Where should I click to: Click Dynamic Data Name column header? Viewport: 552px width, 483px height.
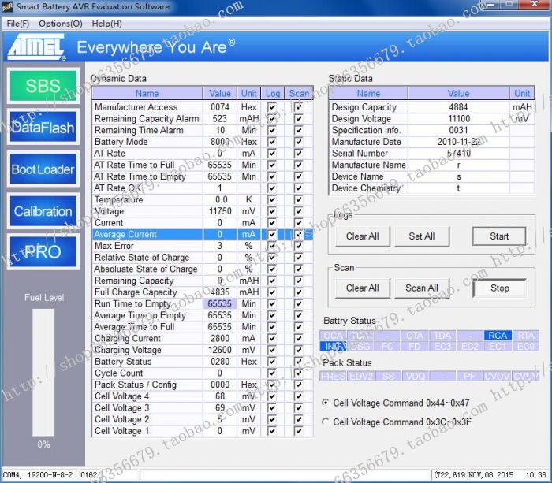coord(147,94)
